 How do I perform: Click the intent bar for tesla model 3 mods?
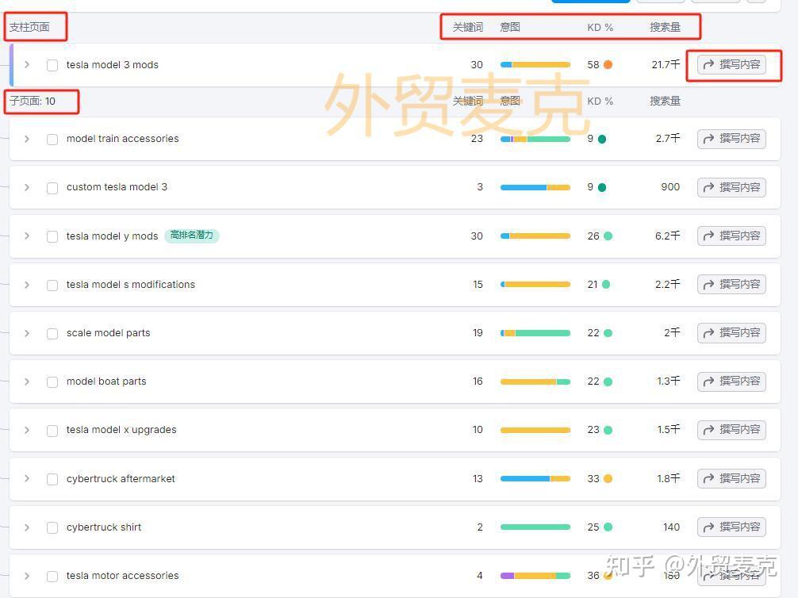pos(535,64)
